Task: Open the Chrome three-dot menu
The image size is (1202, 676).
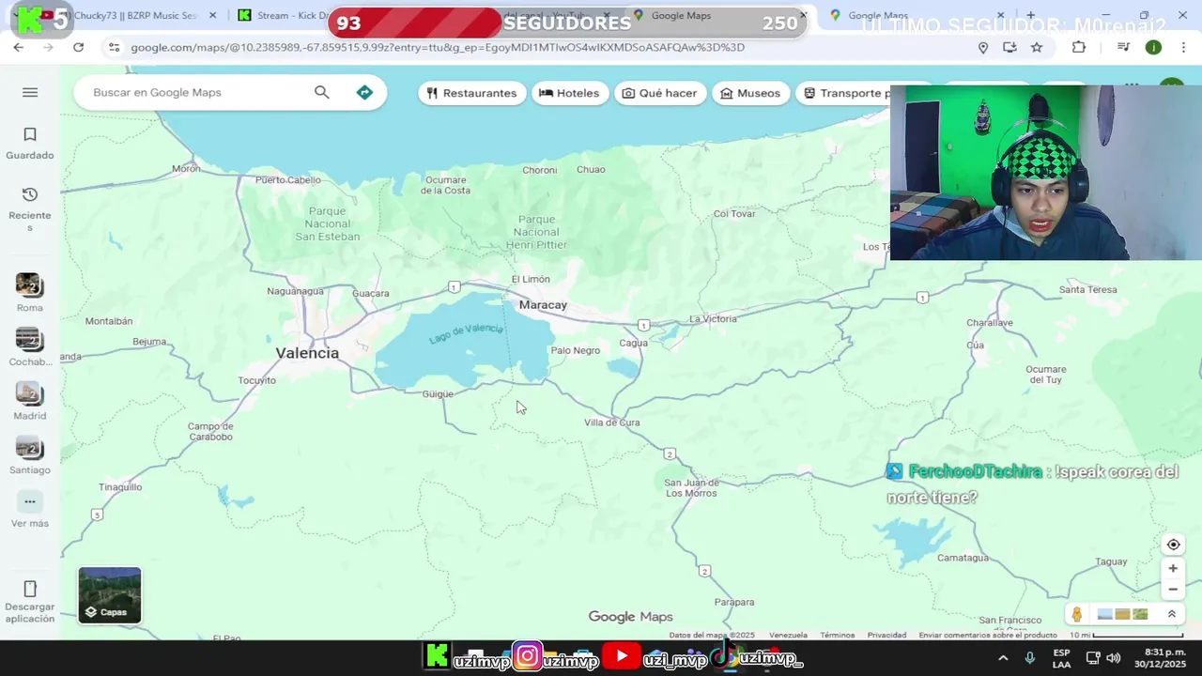Action: pyautogui.click(x=1183, y=47)
